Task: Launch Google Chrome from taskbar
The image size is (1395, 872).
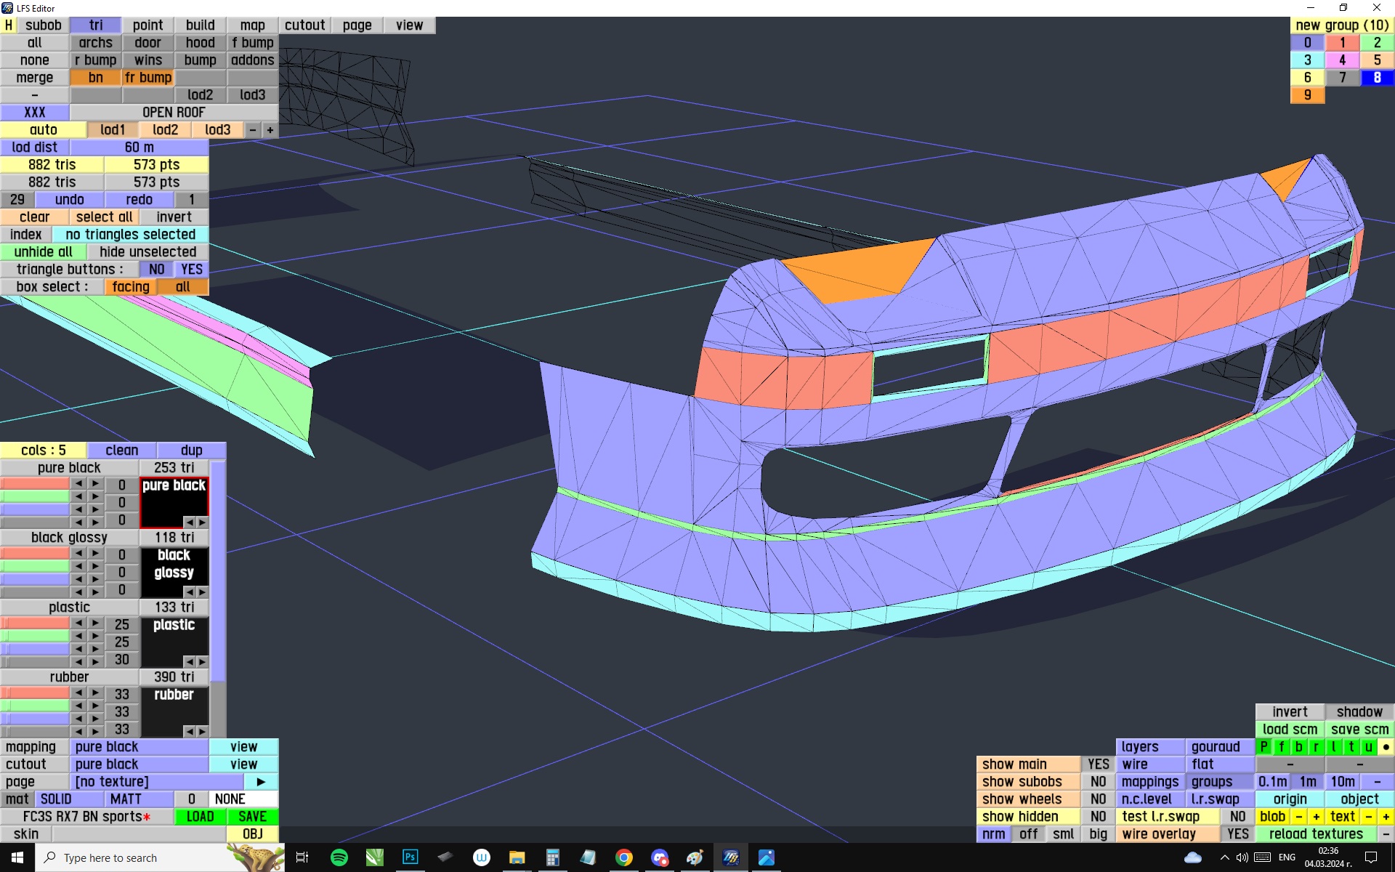Action: (623, 857)
